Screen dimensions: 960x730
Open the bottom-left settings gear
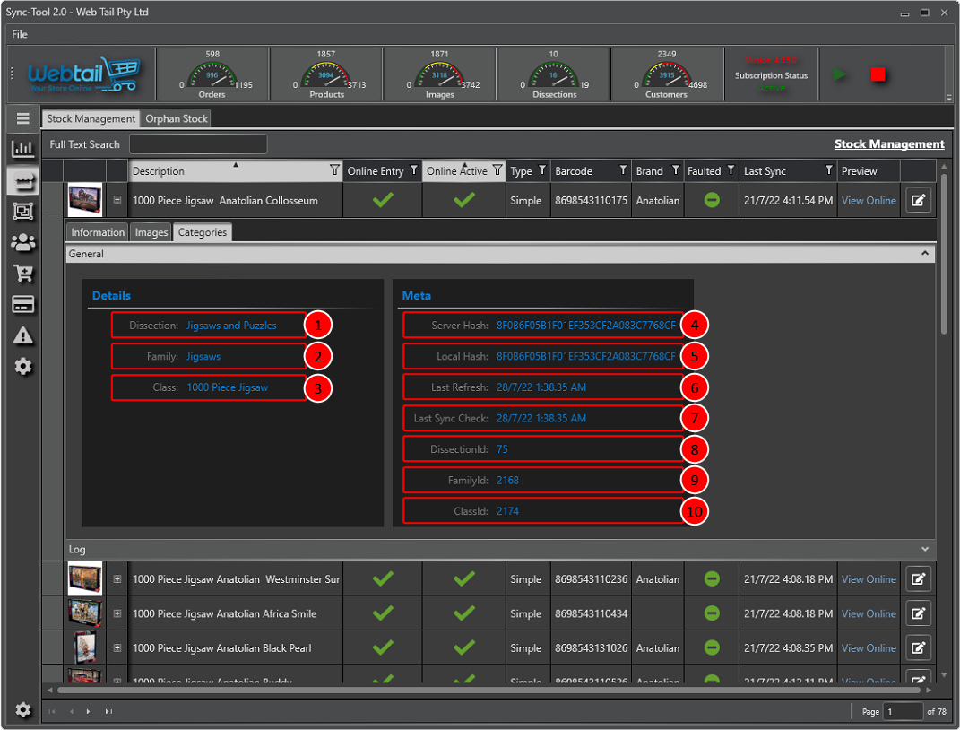23,710
